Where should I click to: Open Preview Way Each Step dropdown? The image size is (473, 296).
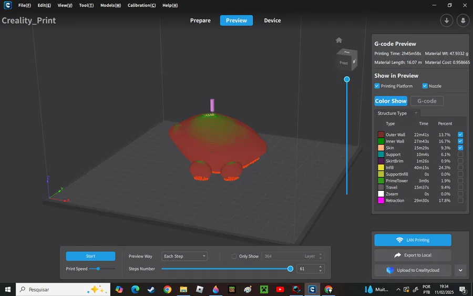point(184,256)
